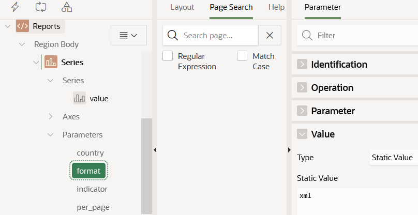Image resolution: width=418 pixels, height=215 pixels.
Task: Collapse left pane using the splitter arrow
Action: [155, 150]
